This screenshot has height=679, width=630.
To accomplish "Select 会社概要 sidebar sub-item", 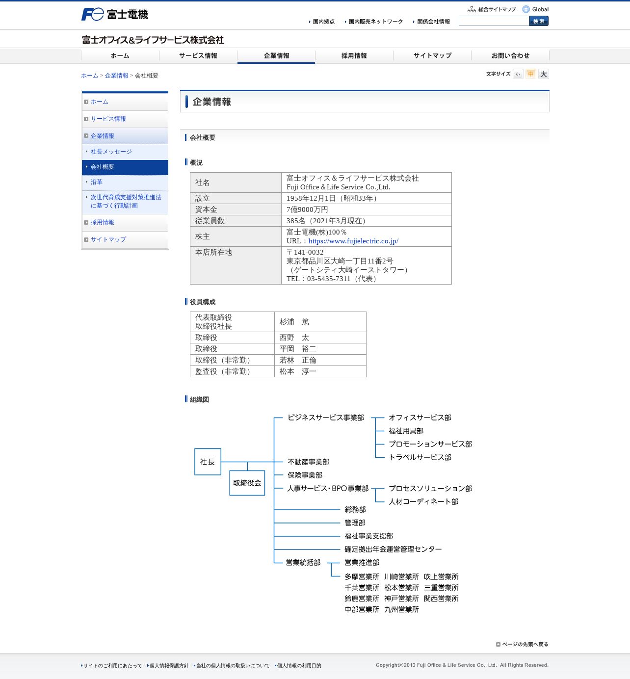I will click(x=125, y=167).
